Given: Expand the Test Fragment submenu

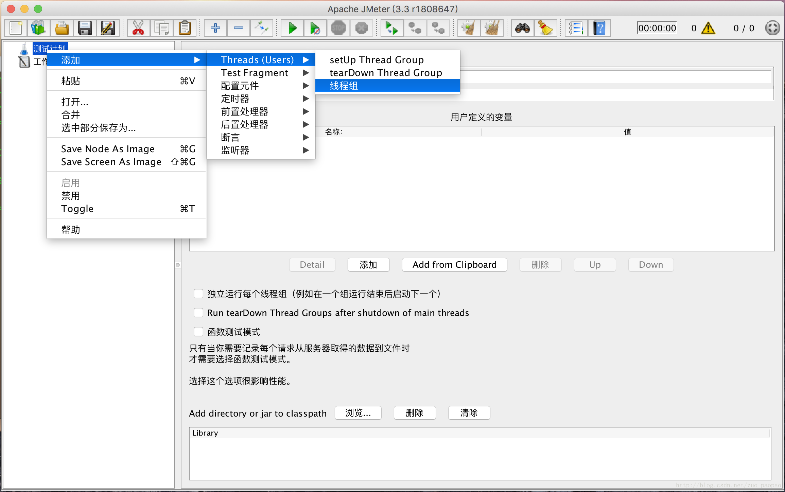Looking at the screenshot, I should click(261, 73).
